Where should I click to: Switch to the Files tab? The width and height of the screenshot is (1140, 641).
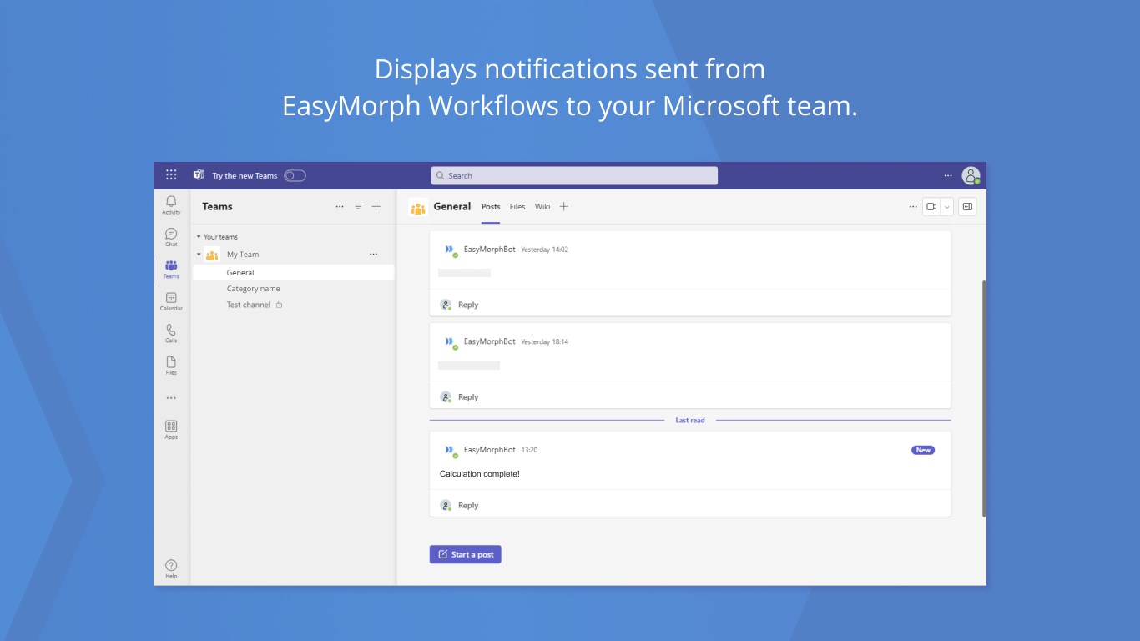pyautogui.click(x=517, y=207)
